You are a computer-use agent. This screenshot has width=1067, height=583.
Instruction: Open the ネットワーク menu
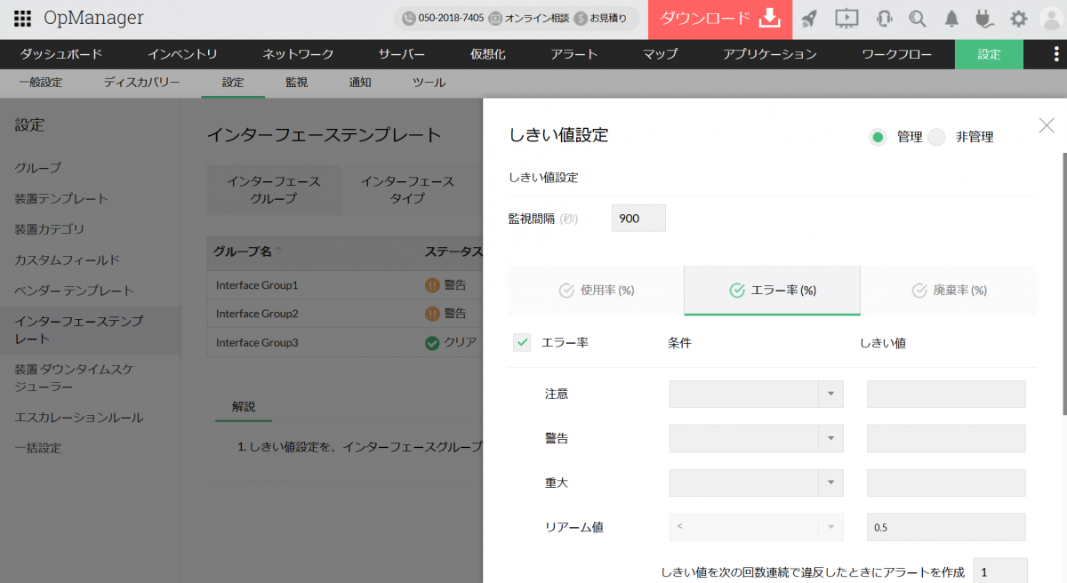[298, 54]
